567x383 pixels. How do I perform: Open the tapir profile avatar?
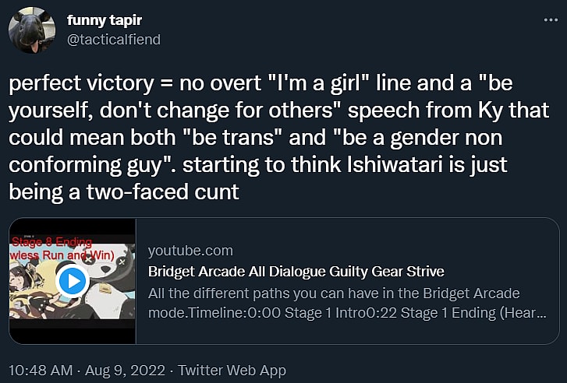click(31, 32)
